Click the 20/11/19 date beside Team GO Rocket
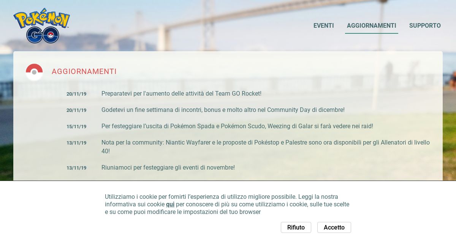 click(76, 94)
